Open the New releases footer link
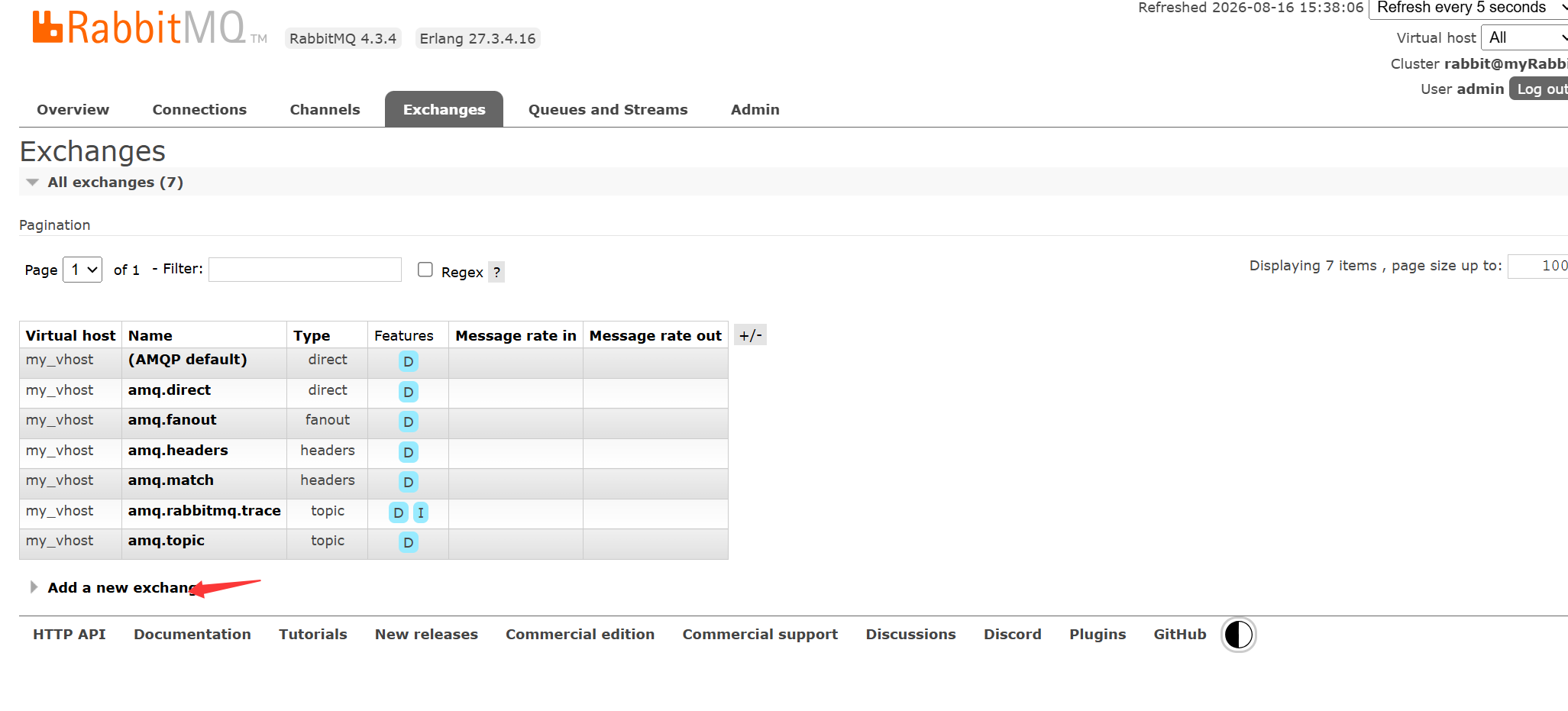 click(426, 635)
